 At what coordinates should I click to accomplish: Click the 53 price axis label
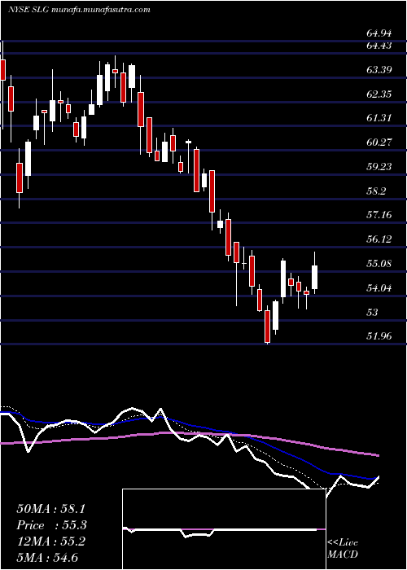373,312
